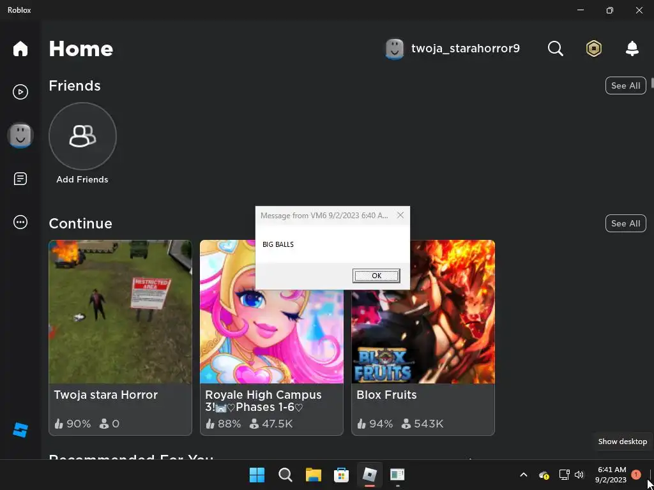Click the BIG BALLS message text

[x=278, y=244]
